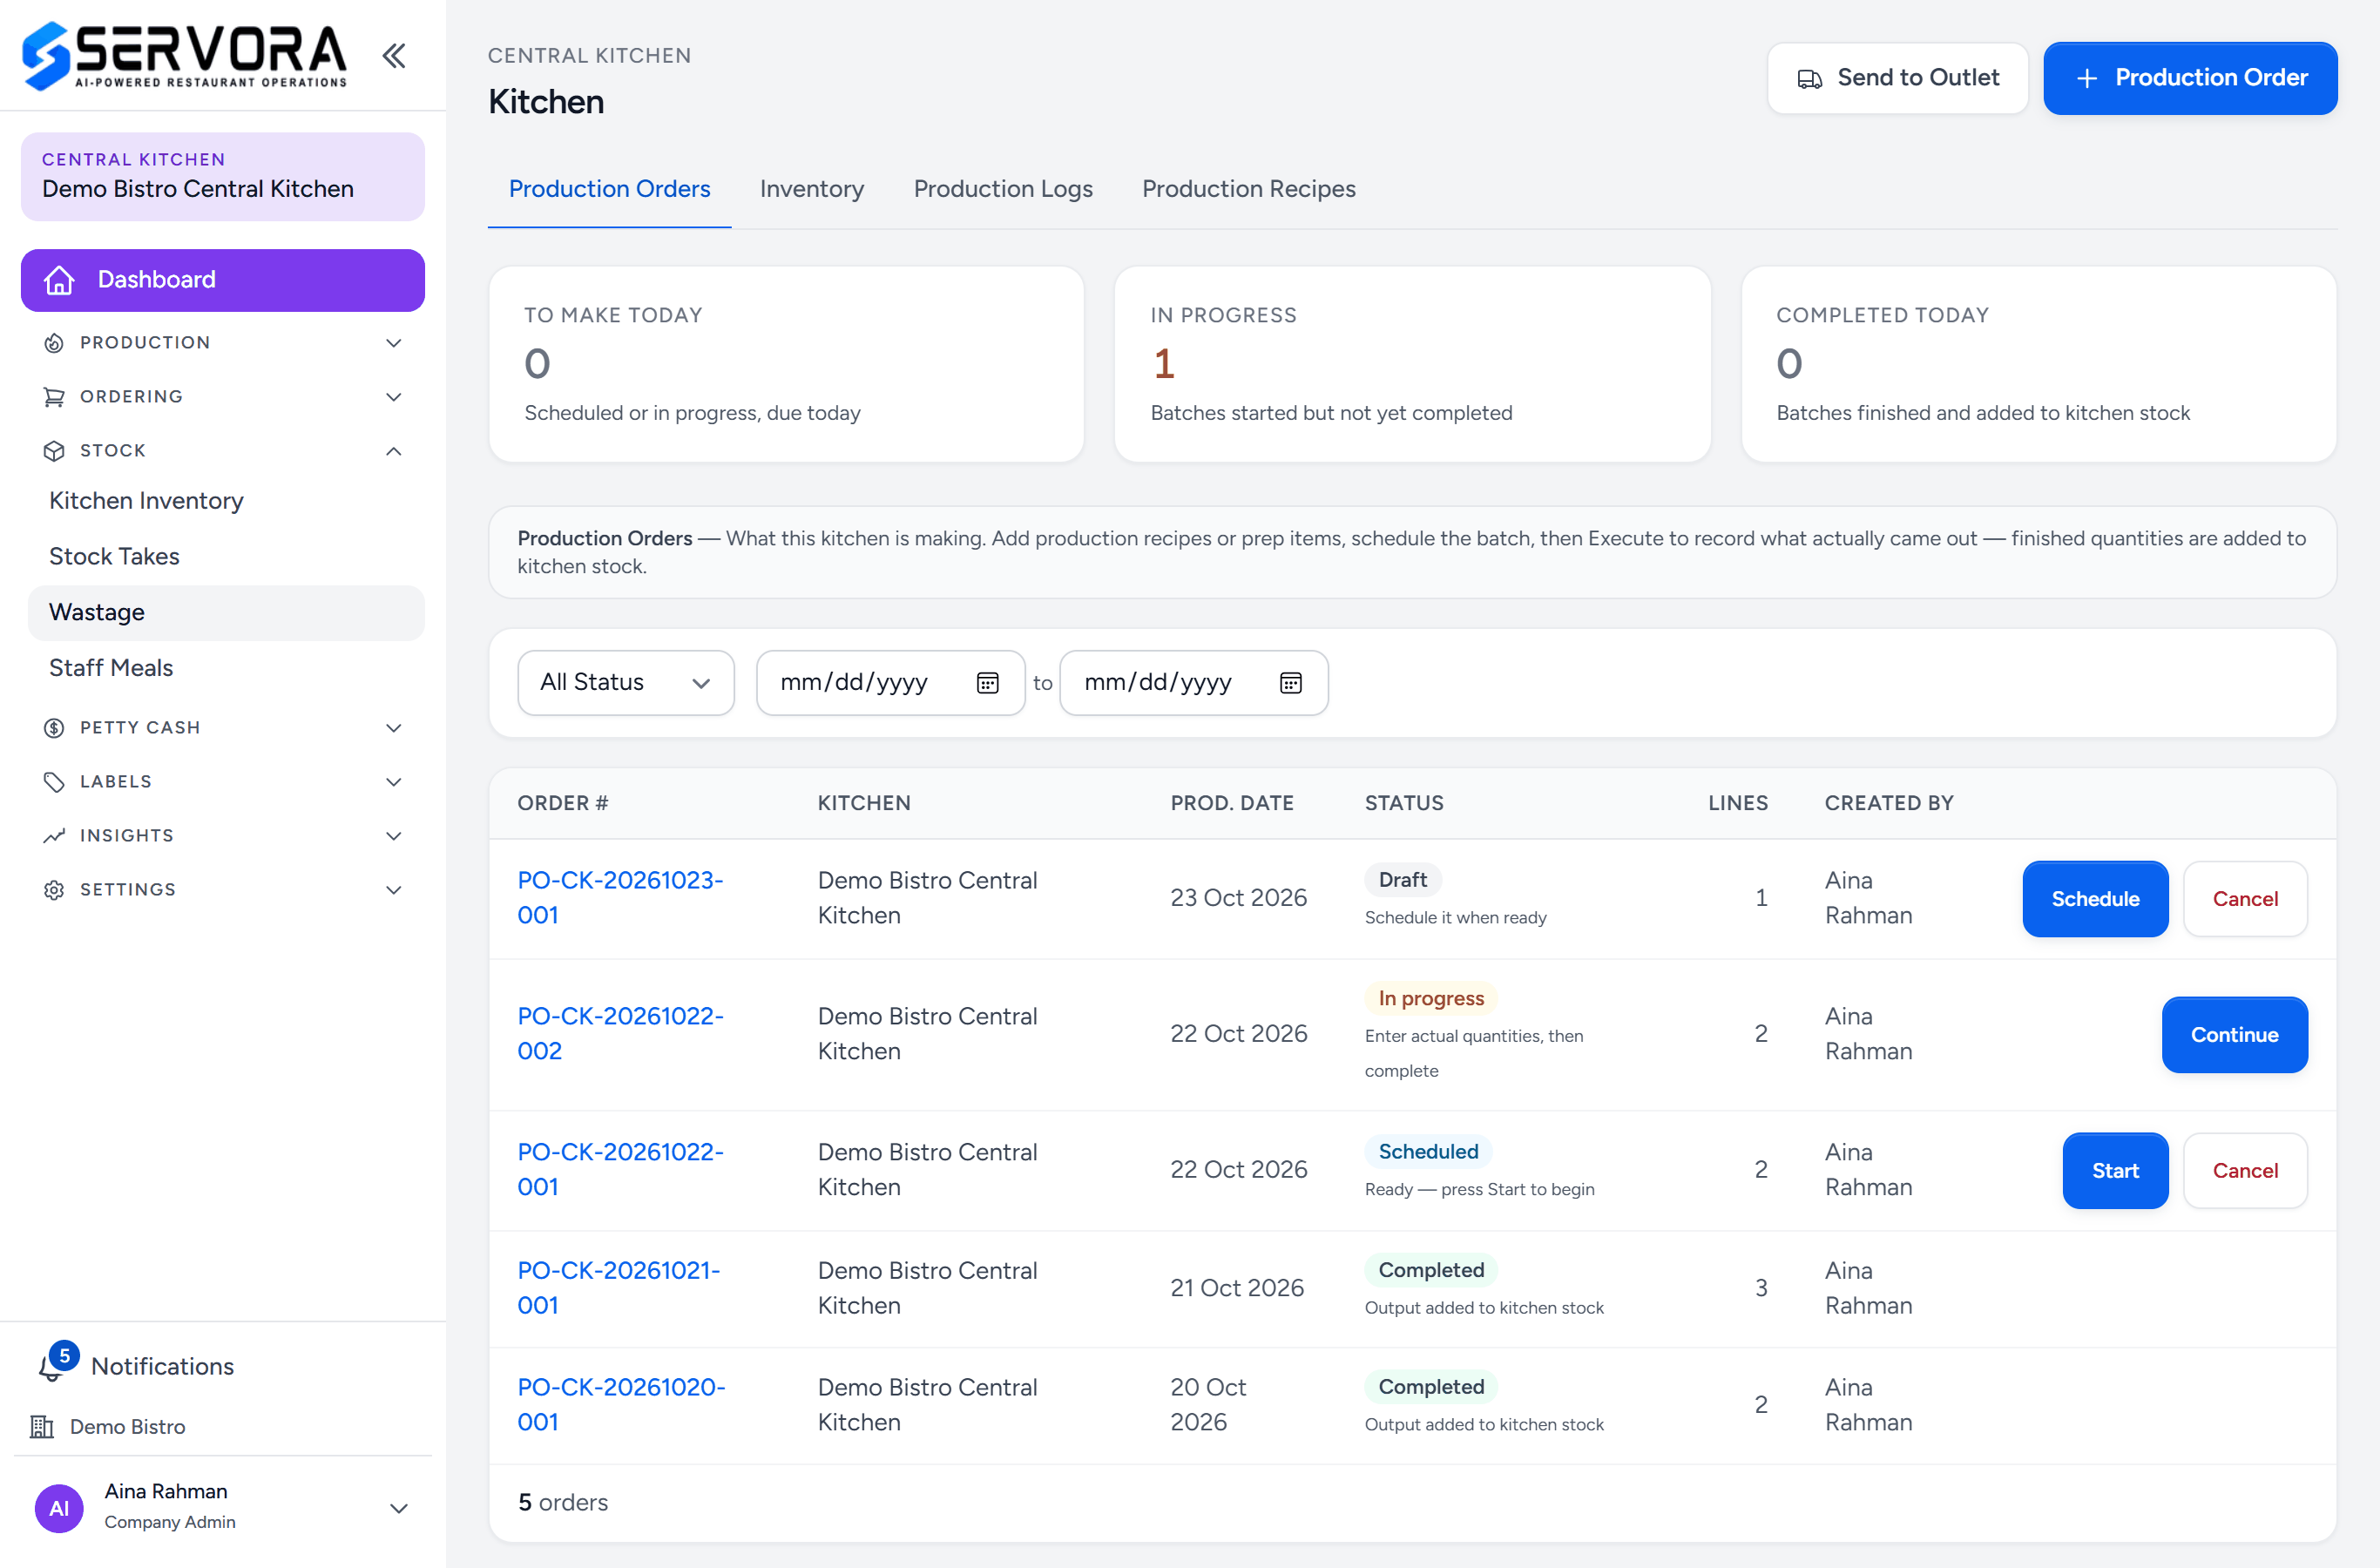Click the AI user avatar
Image resolution: width=2380 pixels, height=1568 pixels.
point(59,1508)
